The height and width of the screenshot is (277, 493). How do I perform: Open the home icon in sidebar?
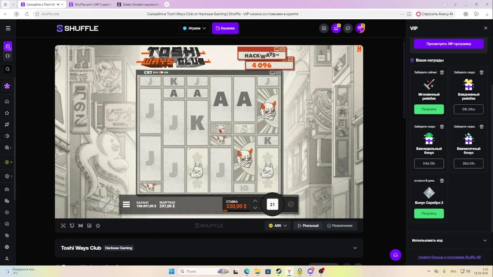7,102
